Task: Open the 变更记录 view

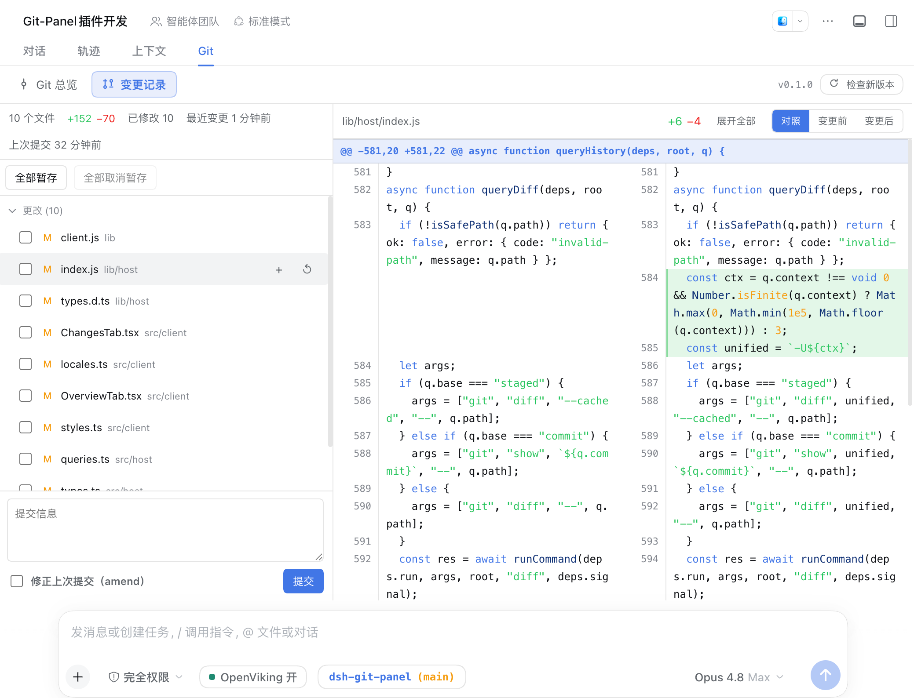Action: (134, 84)
